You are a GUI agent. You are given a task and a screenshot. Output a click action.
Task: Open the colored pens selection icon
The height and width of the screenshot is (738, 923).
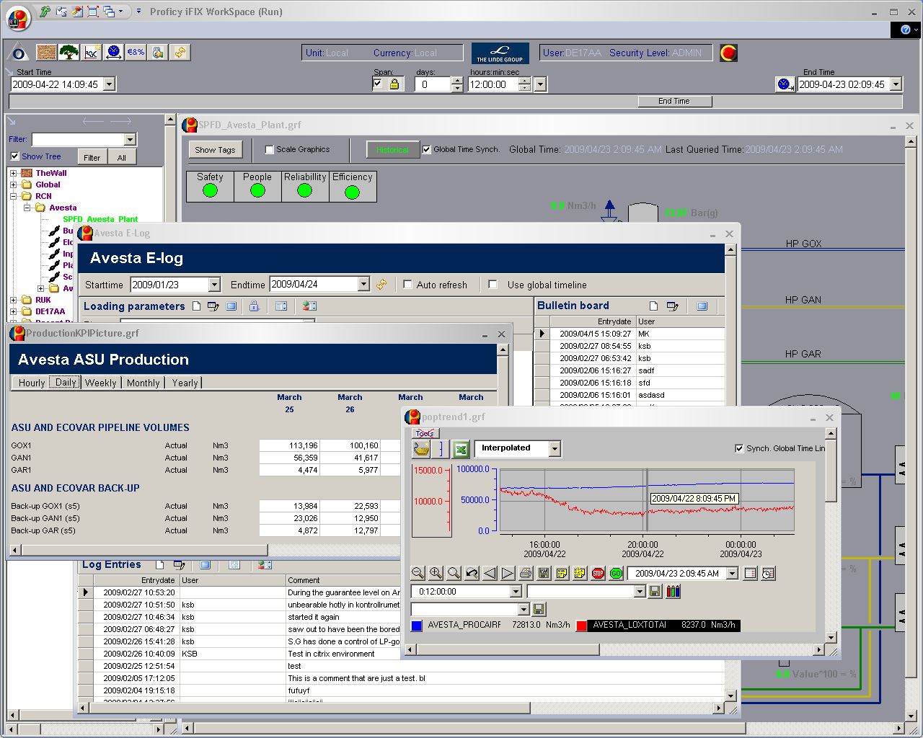pos(673,592)
